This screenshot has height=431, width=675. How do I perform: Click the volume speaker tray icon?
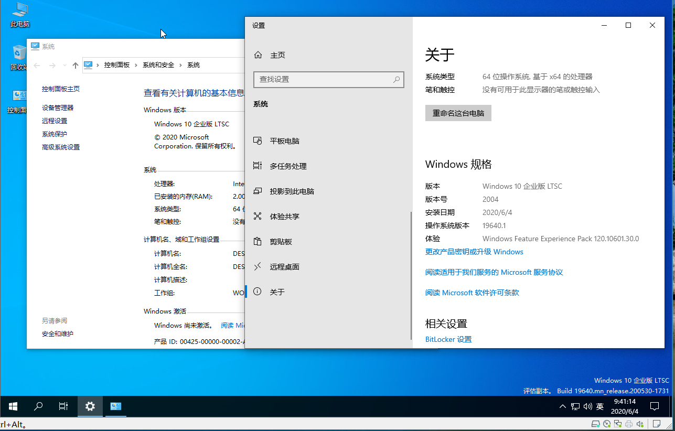click(x=587, y=406)
